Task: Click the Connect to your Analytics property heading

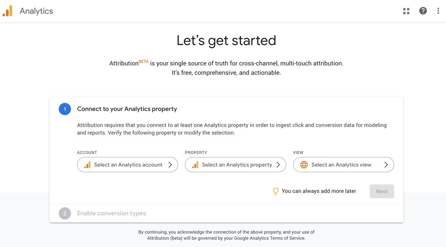Action: [127, 109]
